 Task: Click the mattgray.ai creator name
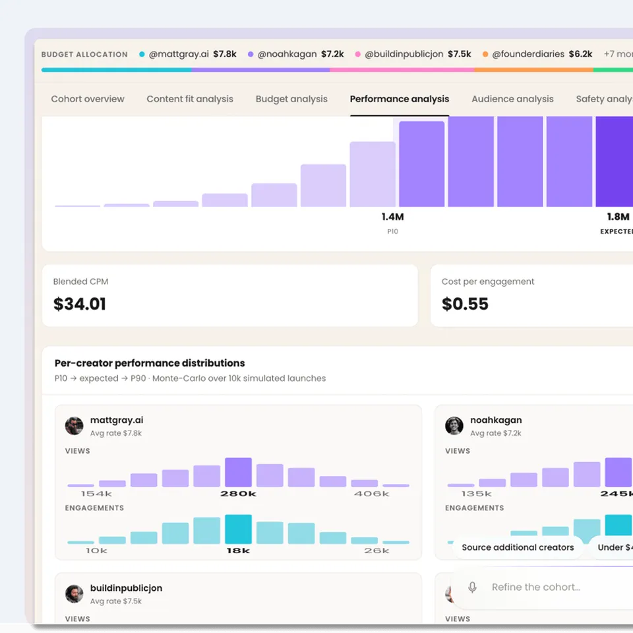coord(117,420)
